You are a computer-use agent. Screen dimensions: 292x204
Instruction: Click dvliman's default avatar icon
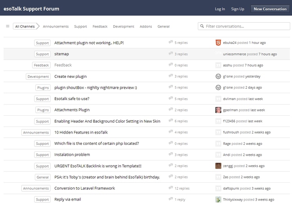click(x=218, y=99)
